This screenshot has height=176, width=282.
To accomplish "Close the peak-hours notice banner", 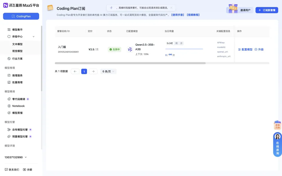I will coord(171,8).
